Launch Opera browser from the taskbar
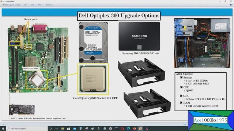Viewport: 234px width, 131px height. pos(122,128)
